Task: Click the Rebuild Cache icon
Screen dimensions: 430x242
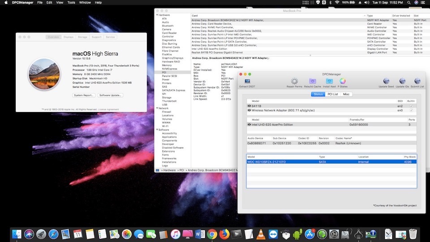Action: (x=312, y=81)
